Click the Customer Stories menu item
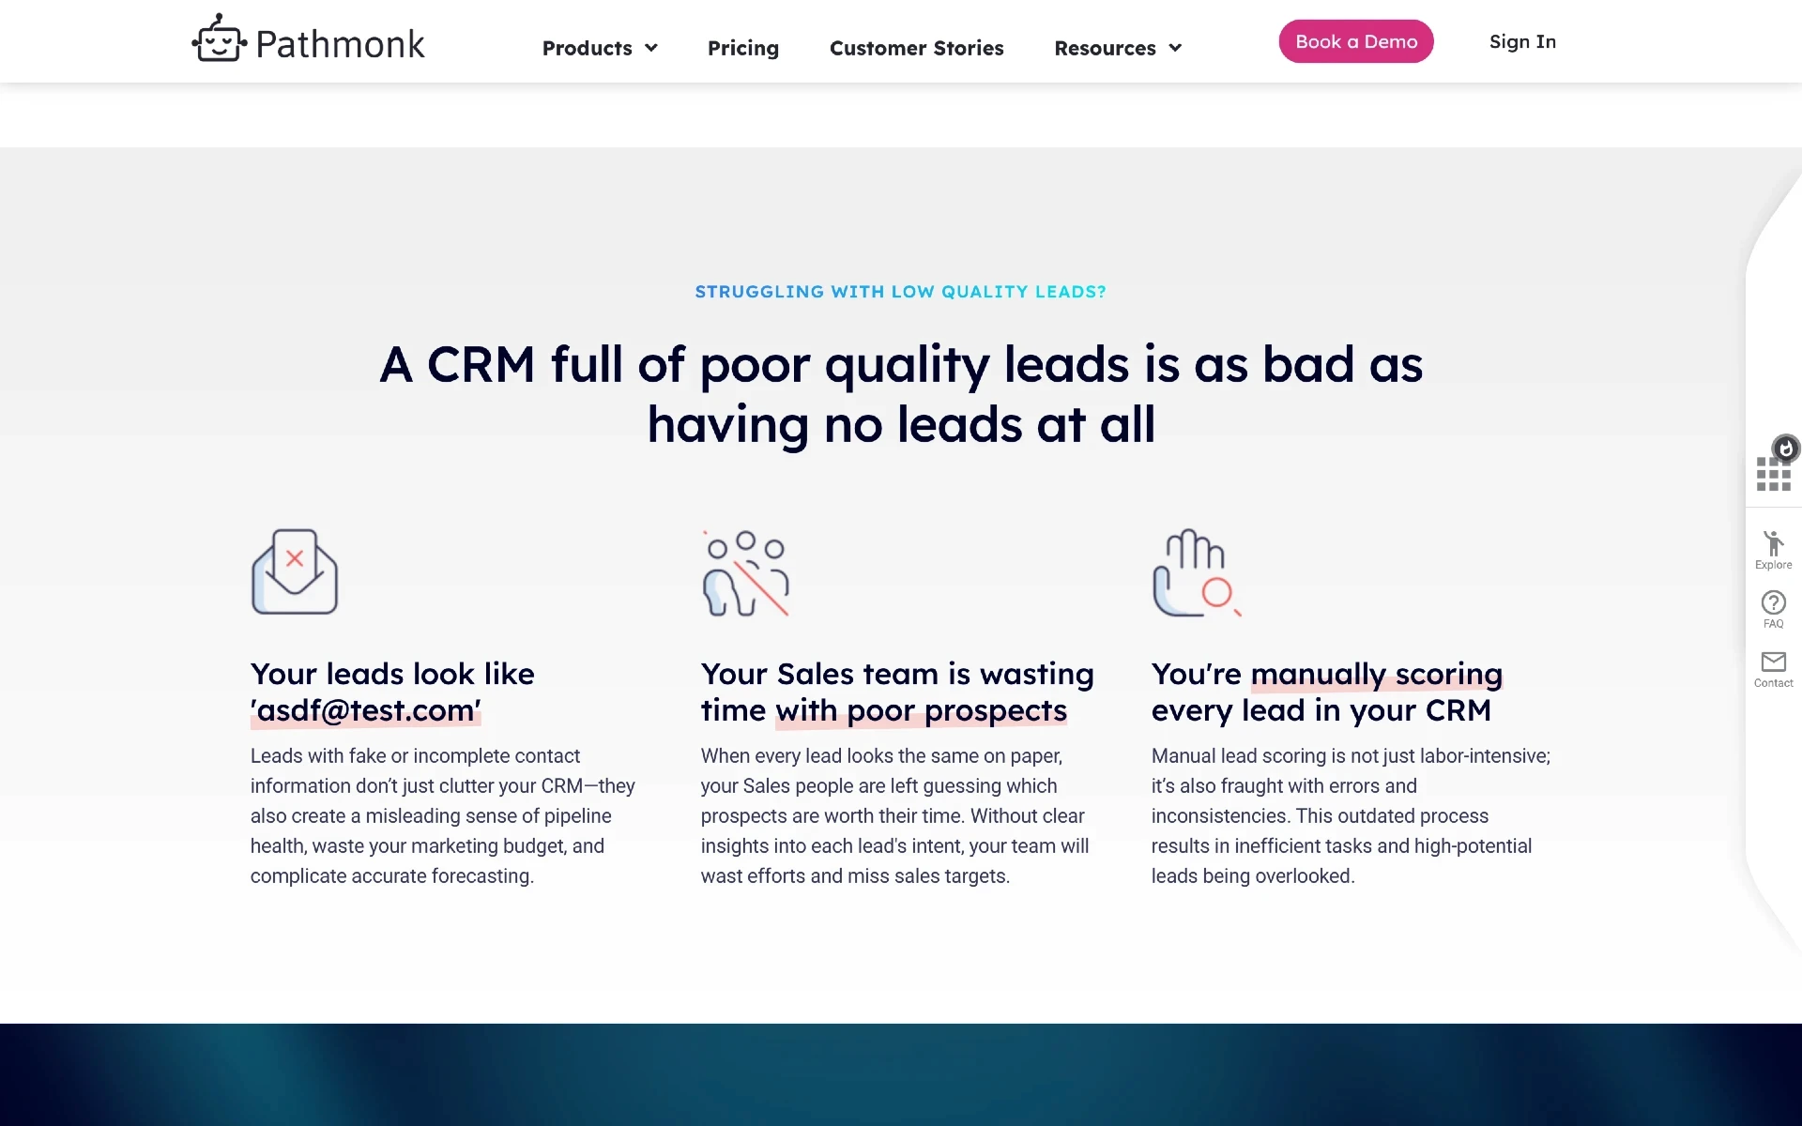1802x1126 pixels. pyautogui.click(x=916, y=48)
